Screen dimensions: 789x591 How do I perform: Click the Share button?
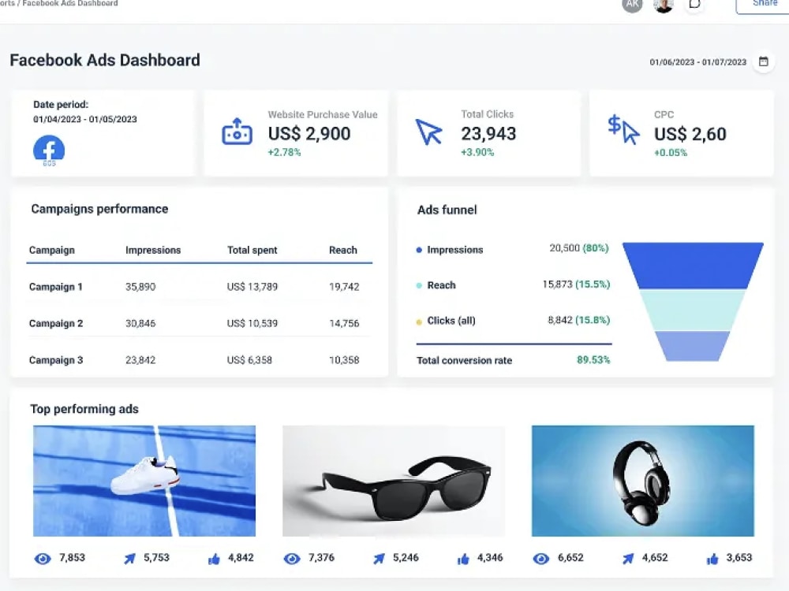tap(763, 5)
